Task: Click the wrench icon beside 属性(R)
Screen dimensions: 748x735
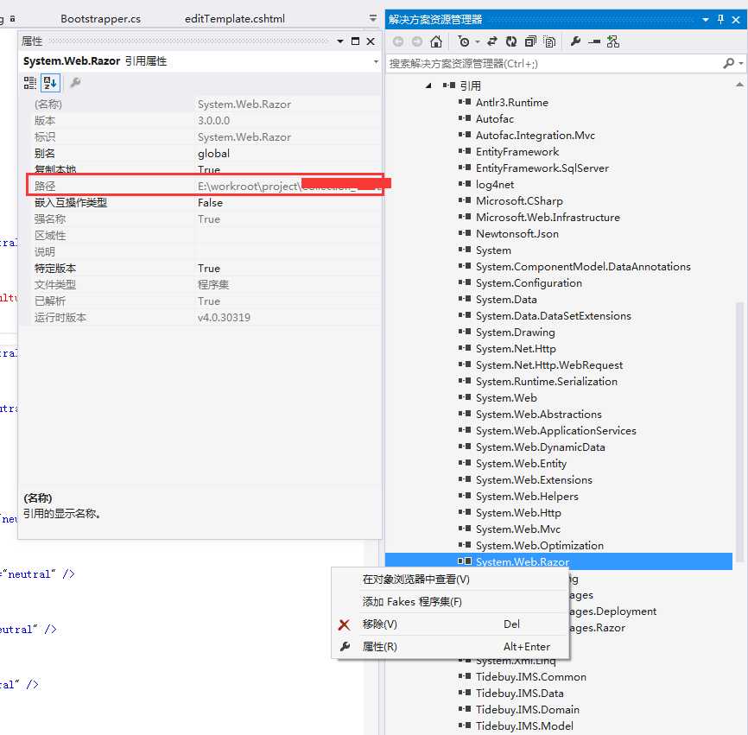Action: (x=345, y=646)
